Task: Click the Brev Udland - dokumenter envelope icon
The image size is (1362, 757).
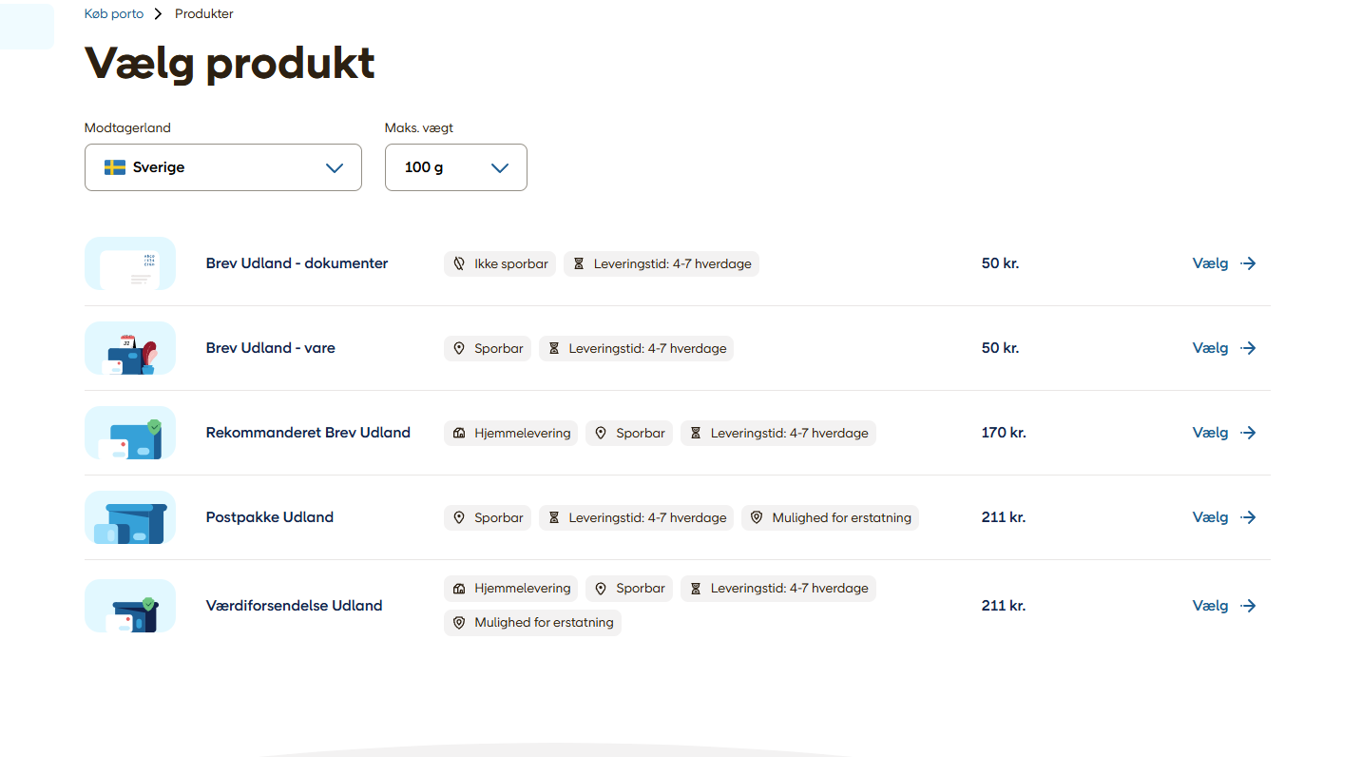Action: (x=130, y=263)
